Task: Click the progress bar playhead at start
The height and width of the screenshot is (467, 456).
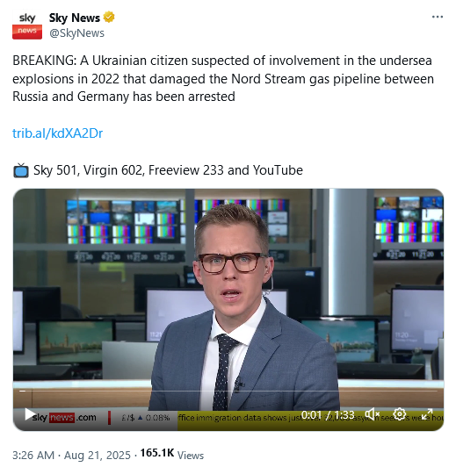Action: coord(22,391)
